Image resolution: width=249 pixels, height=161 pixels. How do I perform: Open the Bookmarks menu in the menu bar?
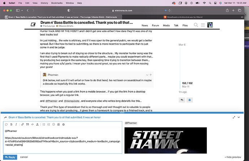pos(57,3)
